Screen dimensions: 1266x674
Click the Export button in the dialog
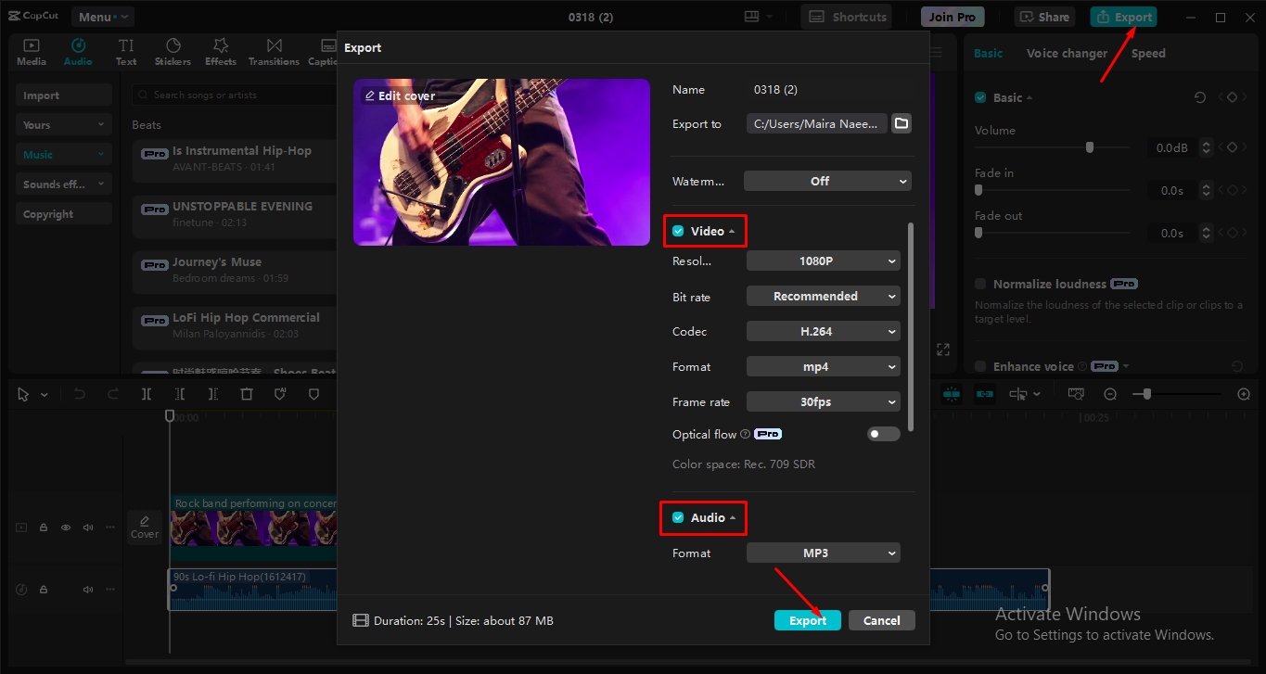point(807,619)
